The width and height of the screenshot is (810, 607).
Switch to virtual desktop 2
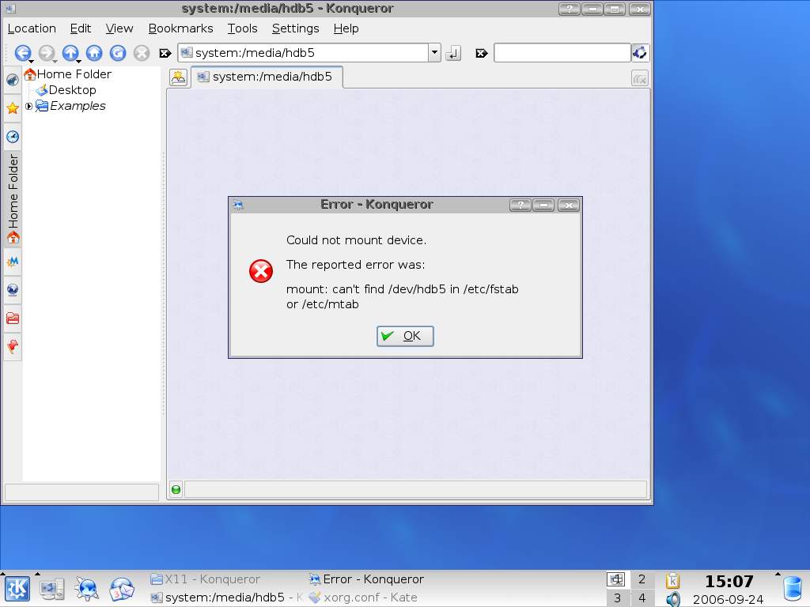click(x=642, y=579)
